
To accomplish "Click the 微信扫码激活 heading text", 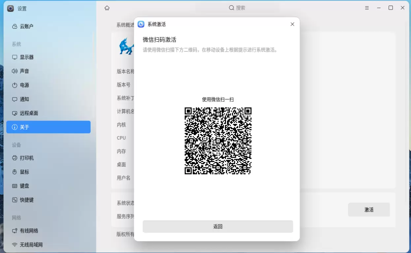I will click(159, 40).
